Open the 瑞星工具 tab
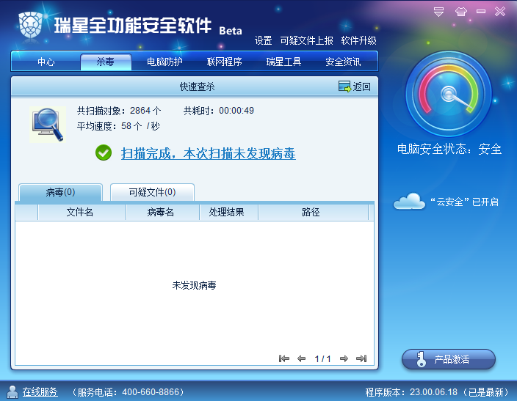This screenshot has width=517, height=401. pos(283,62)
